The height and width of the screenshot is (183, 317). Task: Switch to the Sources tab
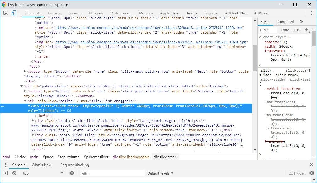pos(75,13)
